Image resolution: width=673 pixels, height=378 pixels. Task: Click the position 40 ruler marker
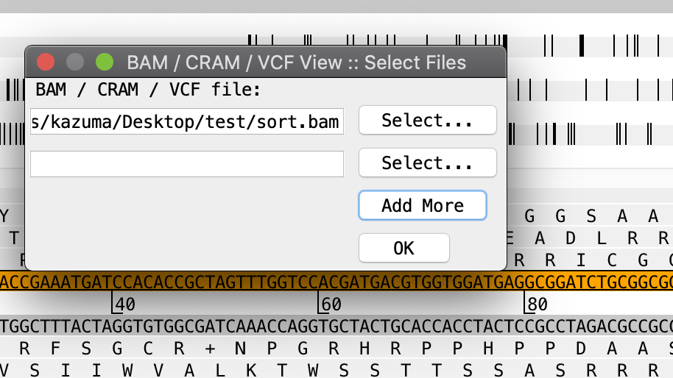click(124, 303)
